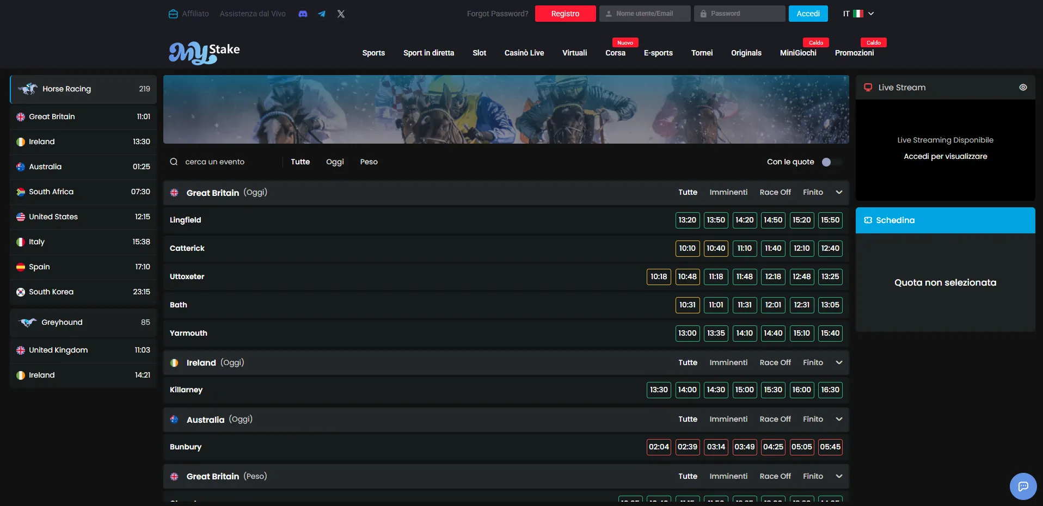The width and height of the screenshot is (1043, 506).
Task: Click the search magnifier icon
Action: tap(174, 162)
